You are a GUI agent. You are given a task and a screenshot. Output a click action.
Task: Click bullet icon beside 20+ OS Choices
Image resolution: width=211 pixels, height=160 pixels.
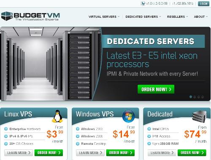tap(6, 144)
